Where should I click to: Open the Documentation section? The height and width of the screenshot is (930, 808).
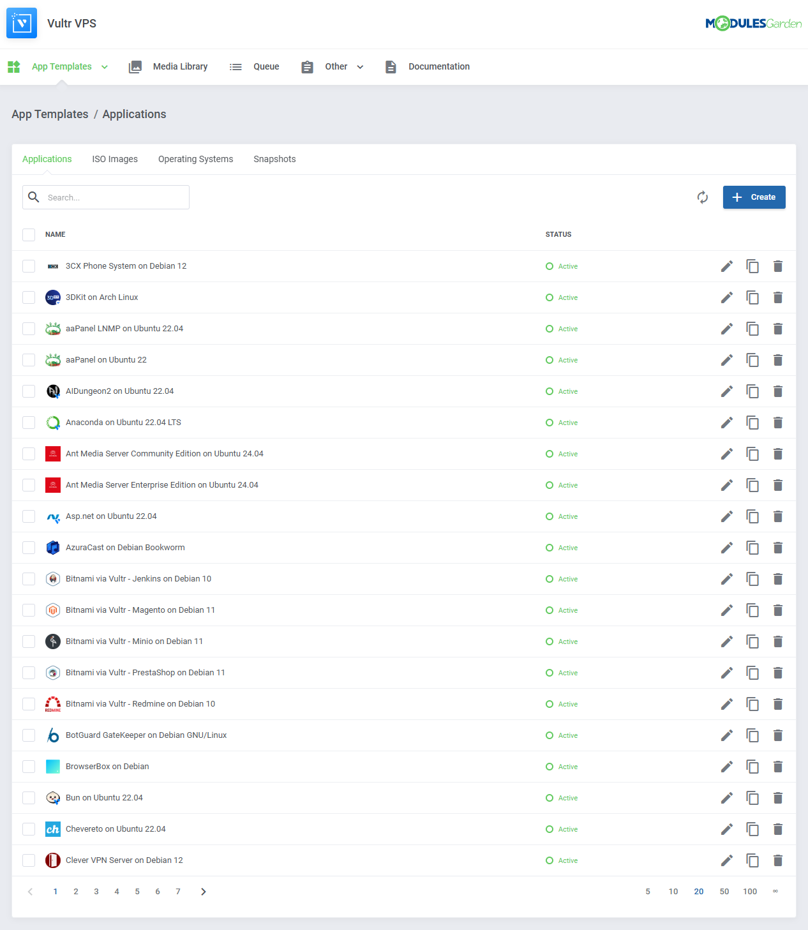point(439,66)
